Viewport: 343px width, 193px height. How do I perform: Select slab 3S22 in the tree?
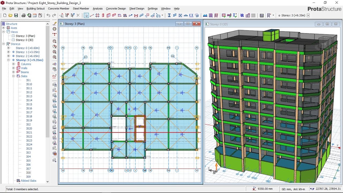tap(29, 136)
